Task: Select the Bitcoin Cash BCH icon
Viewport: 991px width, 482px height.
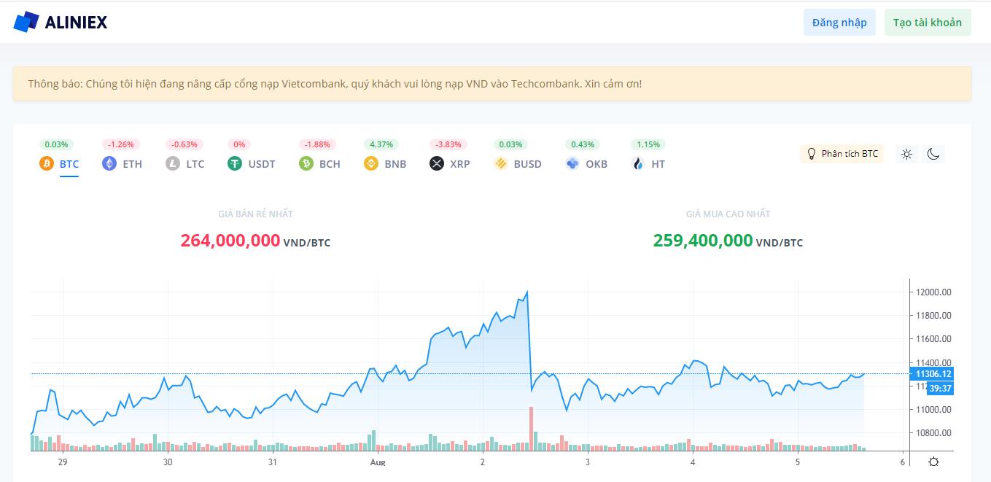Action: click(306, 164)
